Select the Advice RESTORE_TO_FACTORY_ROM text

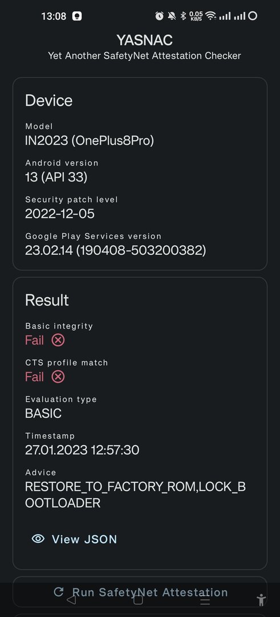[x=136, y=495]
